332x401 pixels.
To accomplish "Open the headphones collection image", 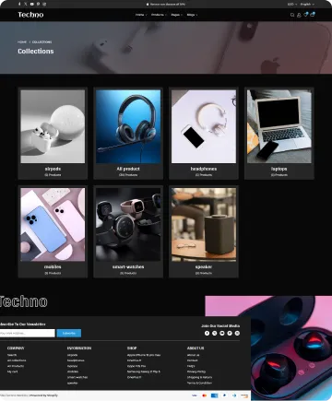I will (x=204, y=126).
